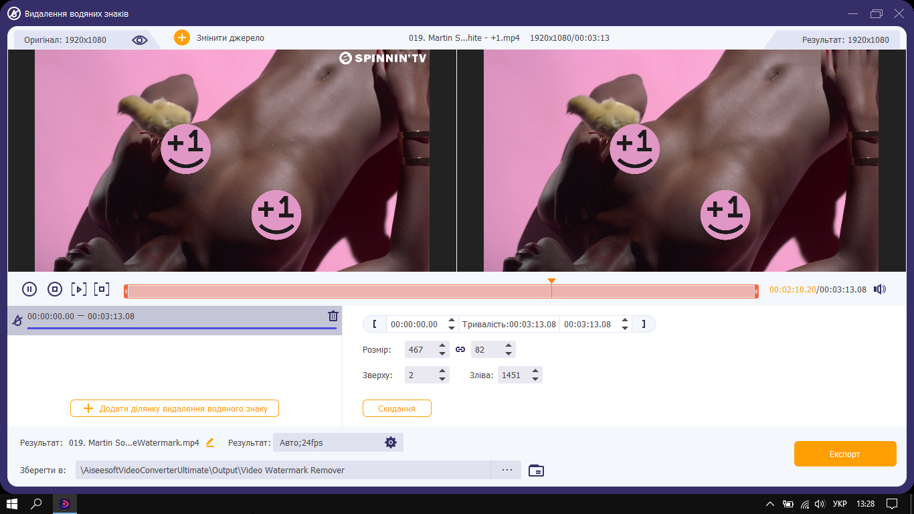Viewport: 914px width, 514px height.
Task: Open the network Wi-Fi tray icon
Action: pos(804,503)
